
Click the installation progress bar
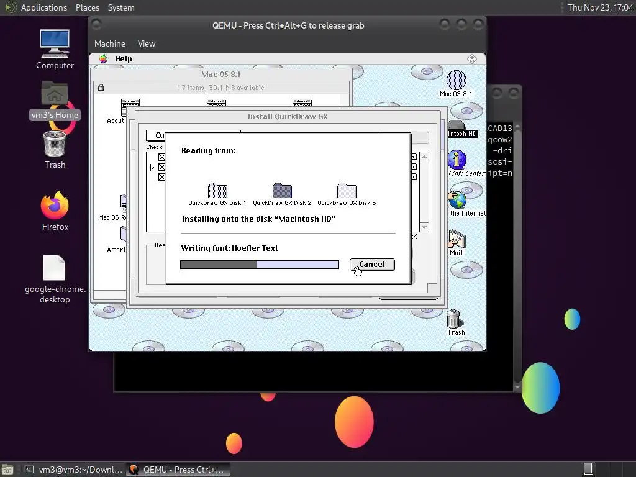pyautogui.click(x=260, y=265)
